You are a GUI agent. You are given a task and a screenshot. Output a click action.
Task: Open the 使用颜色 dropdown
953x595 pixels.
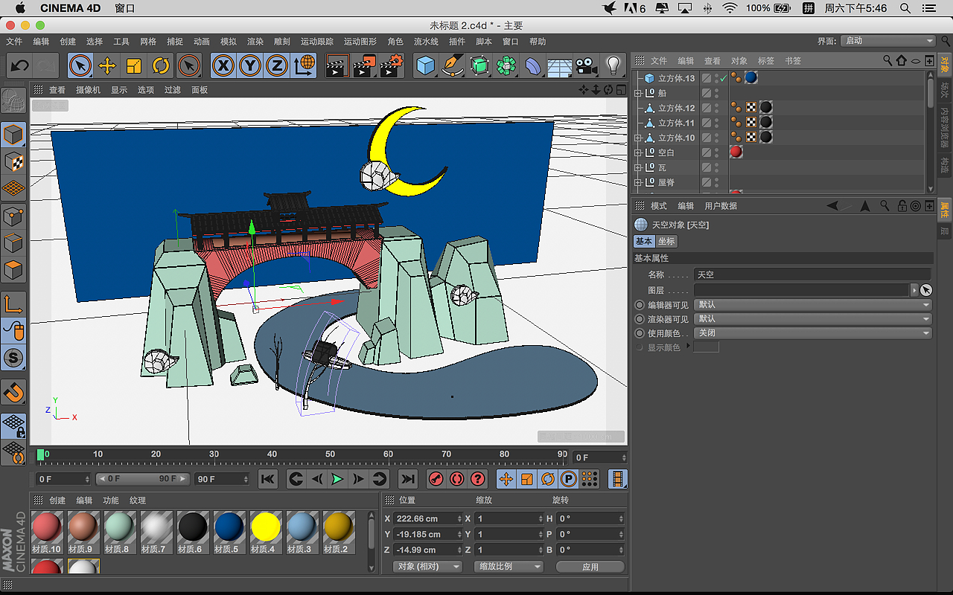point(812,333)
